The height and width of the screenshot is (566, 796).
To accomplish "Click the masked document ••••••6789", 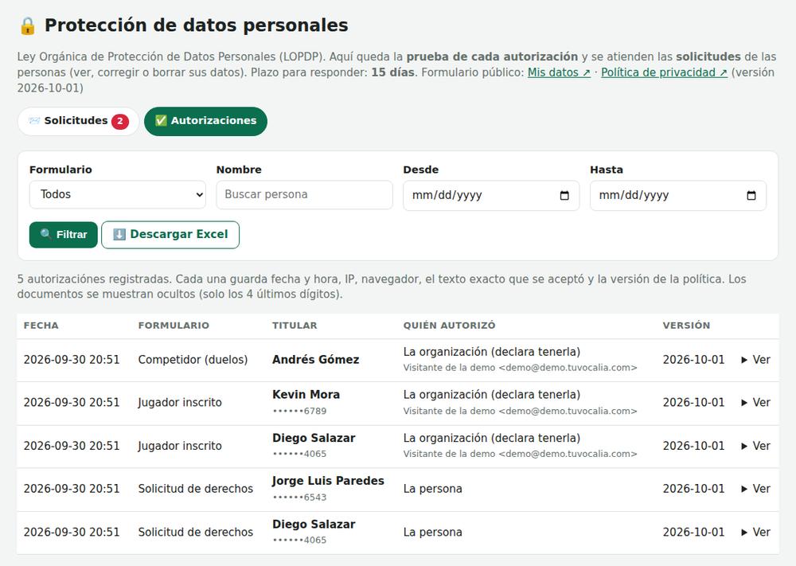I will click(299, 411).
